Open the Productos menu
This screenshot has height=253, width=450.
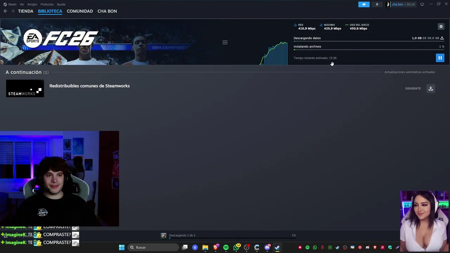(x=47, y=4)
